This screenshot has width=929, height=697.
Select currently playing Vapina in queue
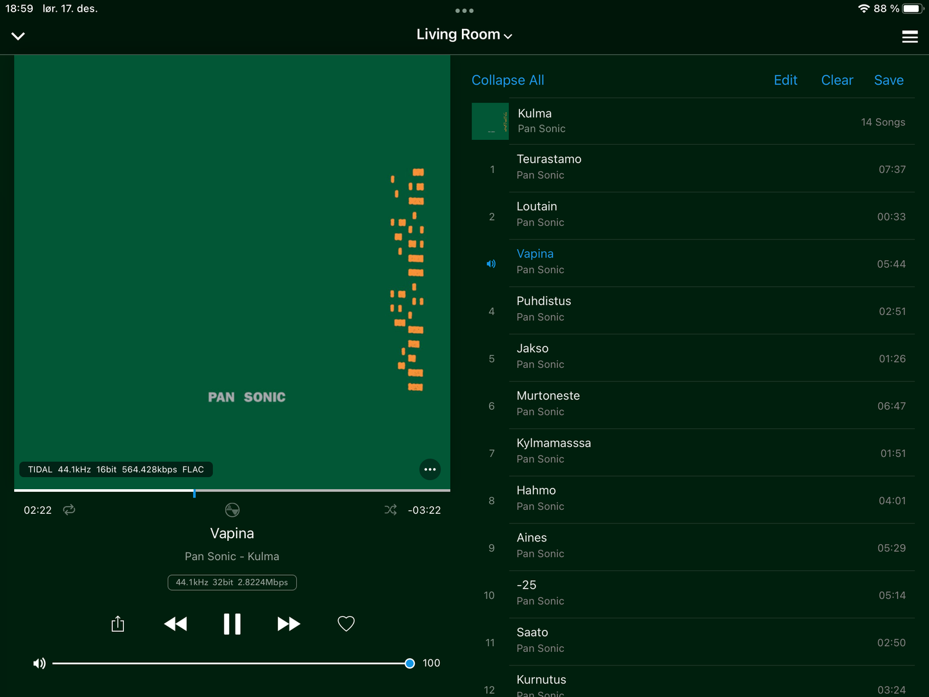(x=693, y=263)
